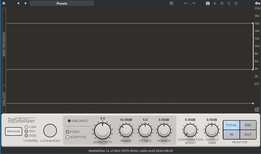This screenshot has width=261, height=154.
Task: Click compensation boost 0.00dB value
Action: 190,120
